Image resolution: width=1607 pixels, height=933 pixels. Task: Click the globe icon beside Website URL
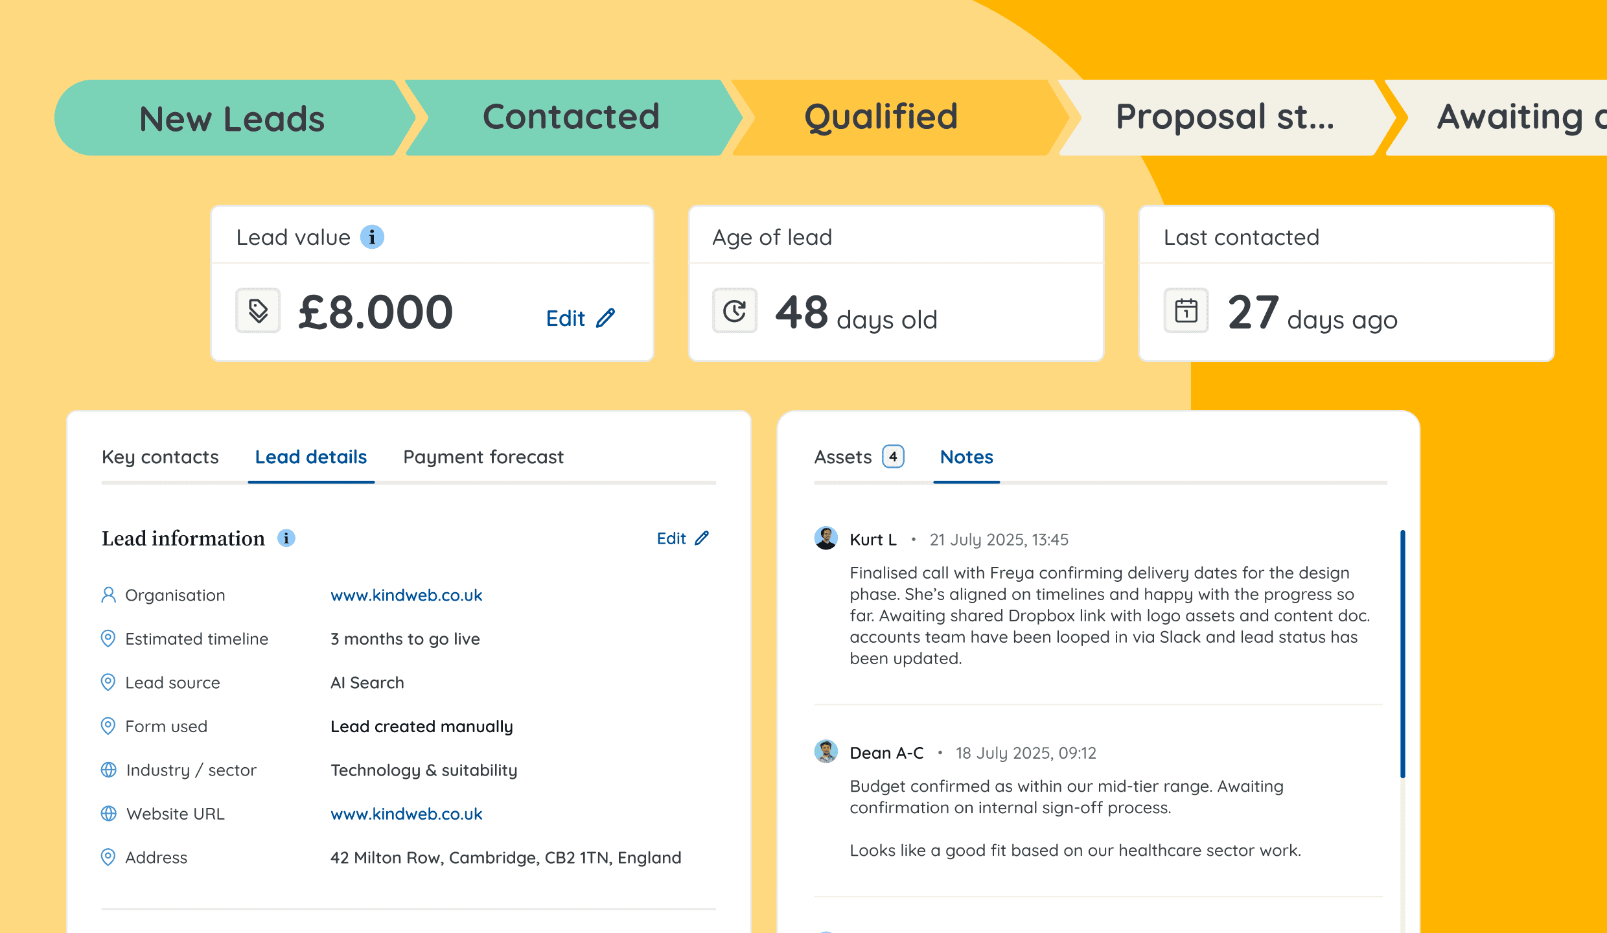pyautogui.click(x=109, y=813)
